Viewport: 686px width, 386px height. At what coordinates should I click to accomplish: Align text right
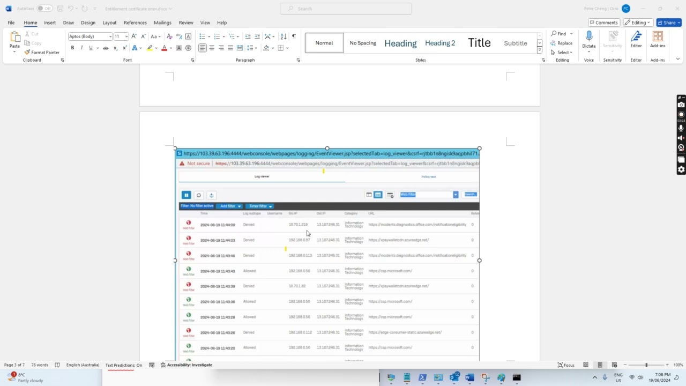coord(221,48)
